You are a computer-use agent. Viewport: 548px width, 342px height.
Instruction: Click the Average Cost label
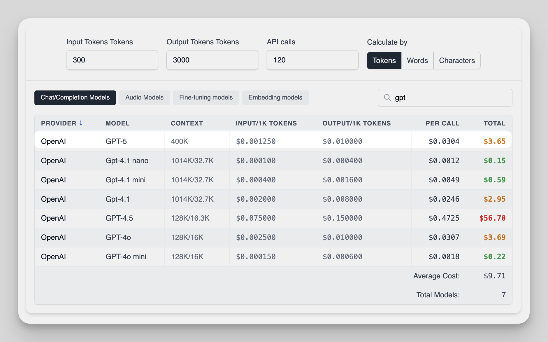(x=436, y=276)
